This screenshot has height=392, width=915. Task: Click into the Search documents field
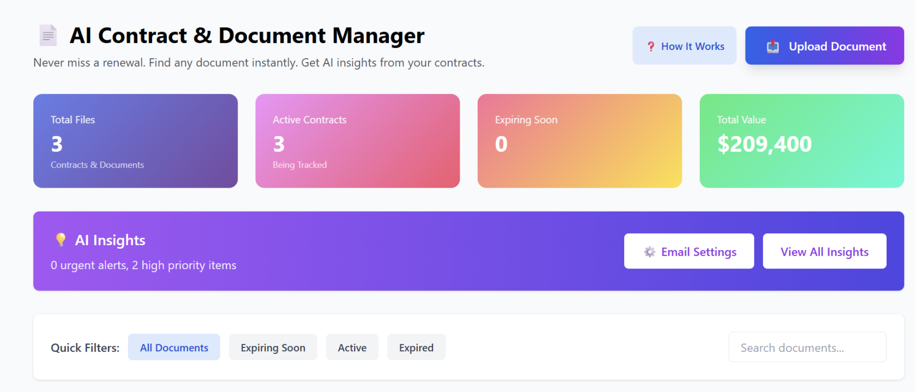pos(807,347)
